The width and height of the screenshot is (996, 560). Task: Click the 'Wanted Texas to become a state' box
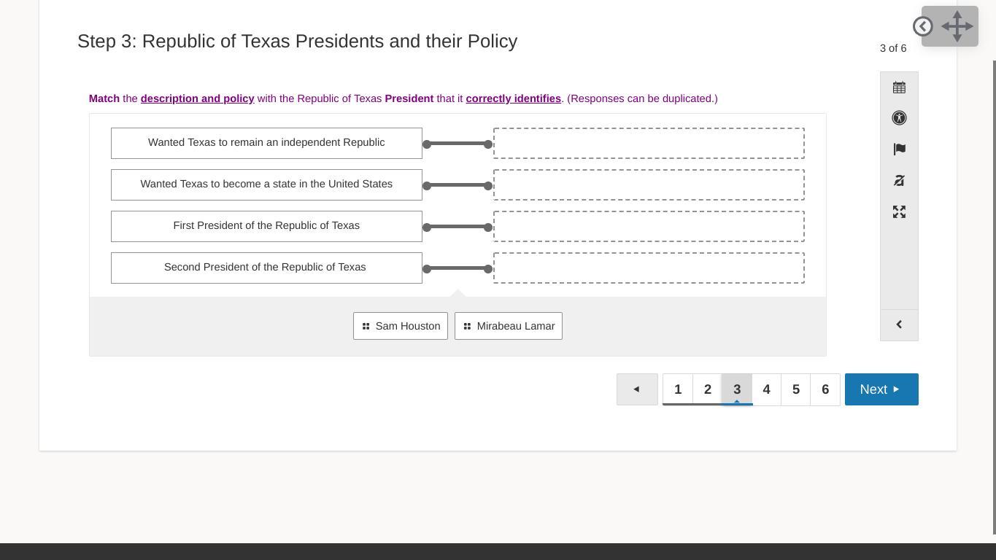[266, 185]
